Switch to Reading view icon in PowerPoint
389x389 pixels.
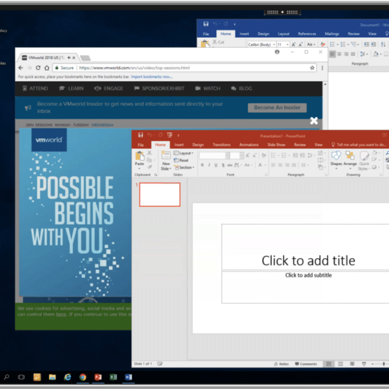(352, 364)
